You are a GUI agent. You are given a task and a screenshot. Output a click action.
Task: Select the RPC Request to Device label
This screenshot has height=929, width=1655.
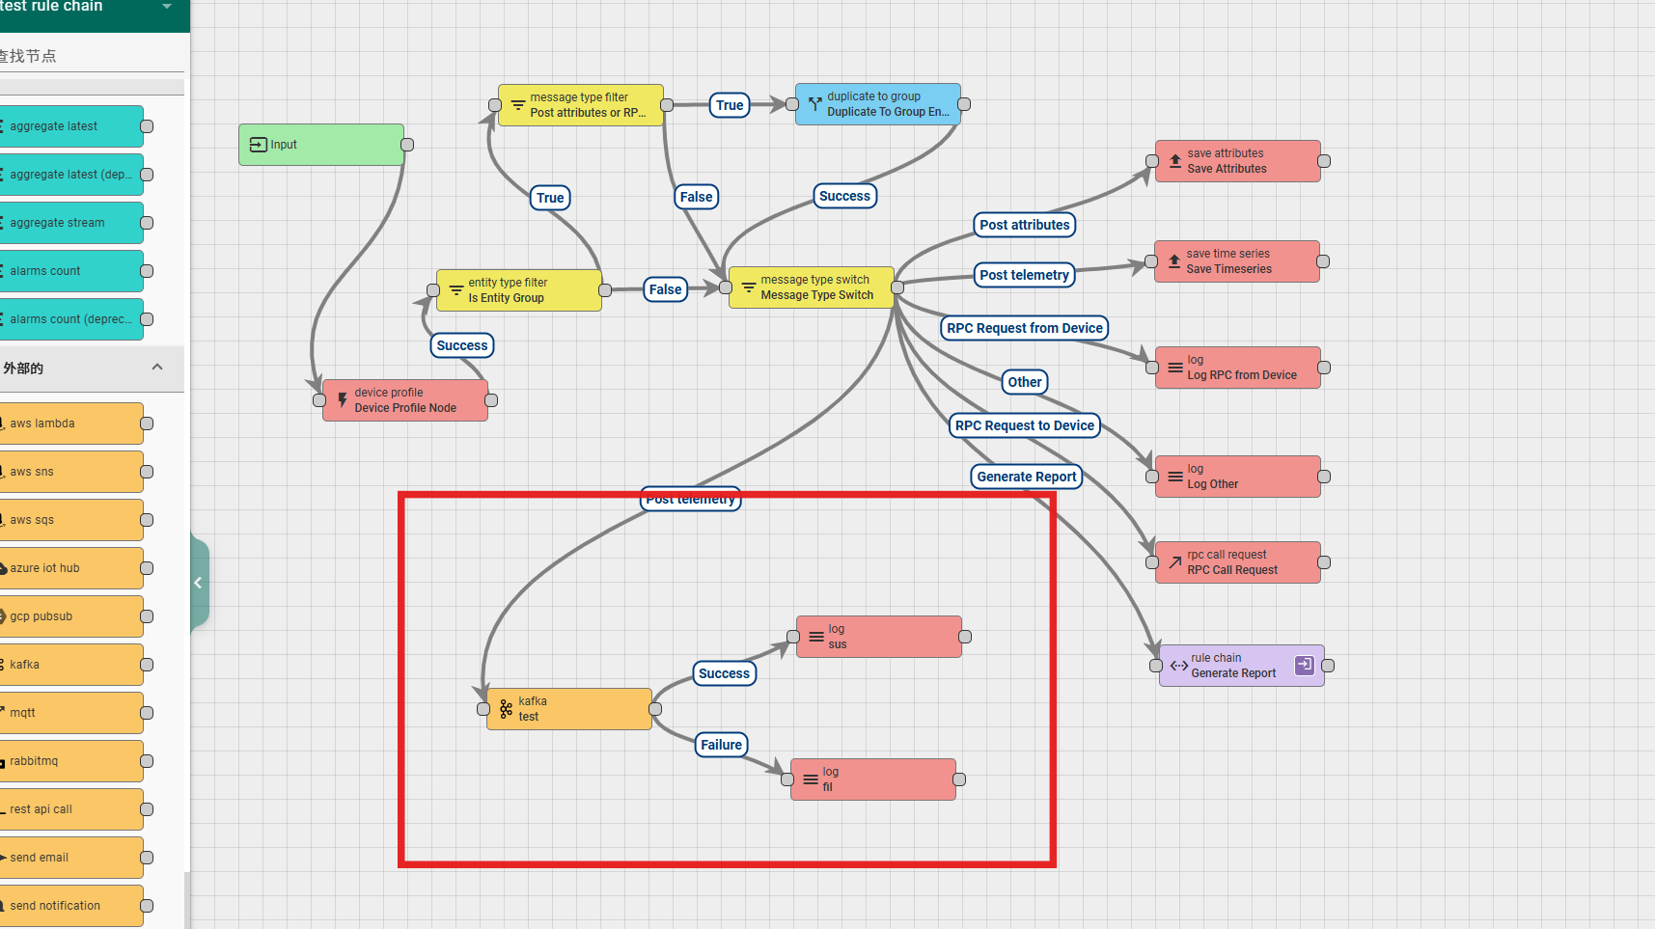point(1024,425)
